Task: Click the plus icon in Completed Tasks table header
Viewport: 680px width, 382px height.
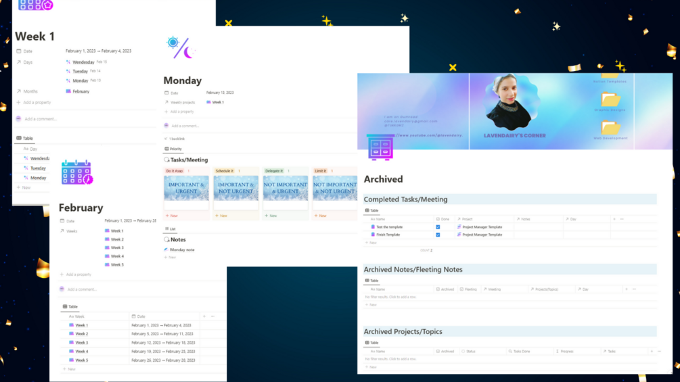Action: (614, 219)
